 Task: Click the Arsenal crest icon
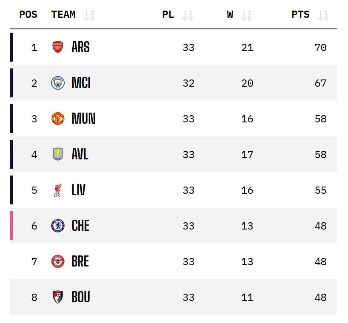(x=58, y=47)
